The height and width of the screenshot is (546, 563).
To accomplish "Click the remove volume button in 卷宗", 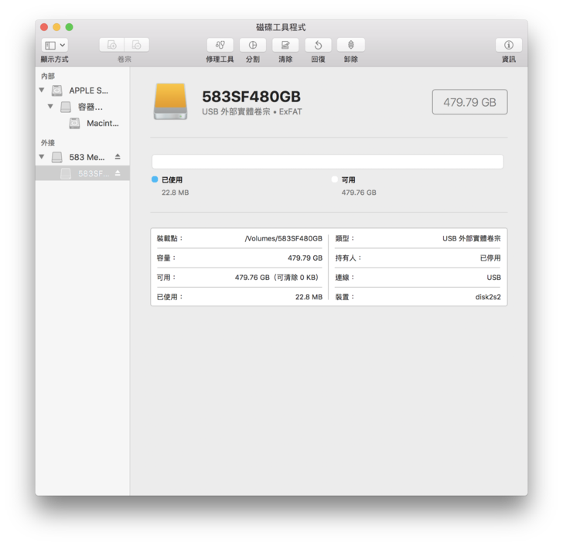I will click(136, 46).
